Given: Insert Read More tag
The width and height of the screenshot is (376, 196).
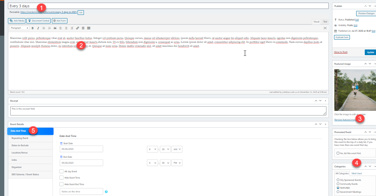Looking at the screenshot, I should click(x=83, y=28).
